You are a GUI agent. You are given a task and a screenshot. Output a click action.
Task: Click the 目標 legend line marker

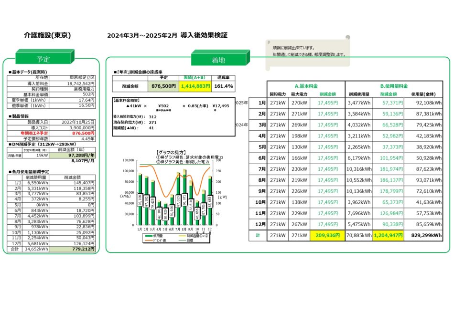(x=183, y=240)
